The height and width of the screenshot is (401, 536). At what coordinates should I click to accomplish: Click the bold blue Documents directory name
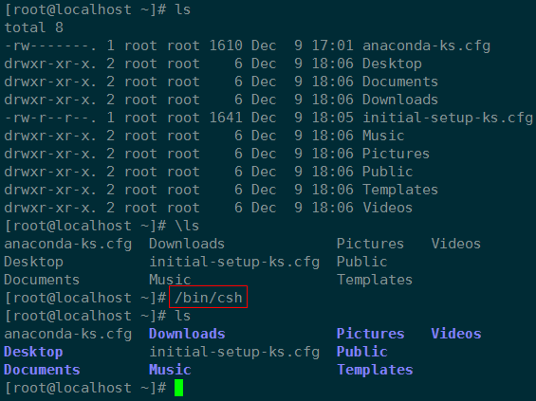click(x=42, y=370)
